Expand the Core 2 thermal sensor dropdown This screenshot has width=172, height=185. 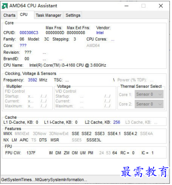pyautogui.click(x=149, y=104)
